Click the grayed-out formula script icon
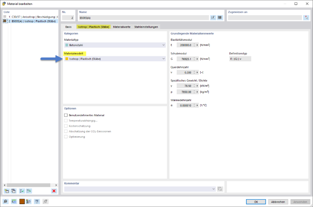The height and width of the screenshot is (207, 313). coord(45,201)
